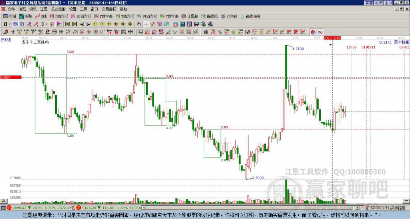Select the circled crosshair target tool
The image size is (410, 219).
[82, 32]
